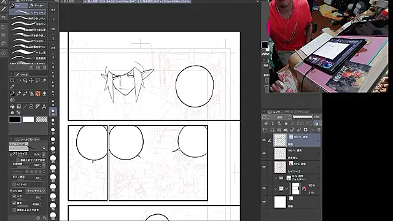Select the Rotate view tool

click(18, 80)
